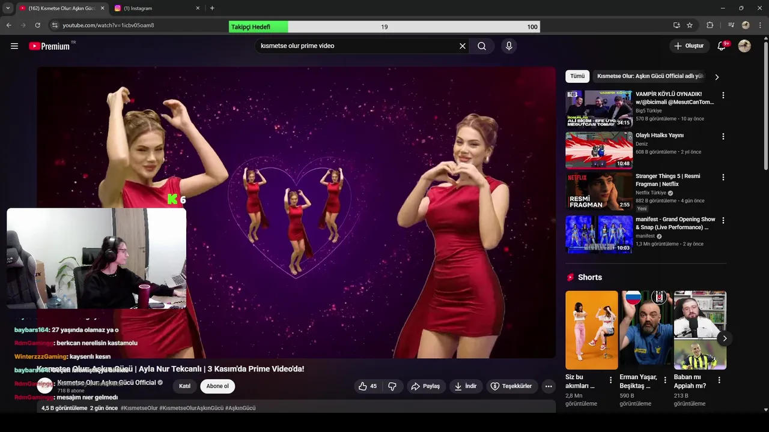Click the video player area
Screen dimensions: 769x432
(x=296, y=212)
